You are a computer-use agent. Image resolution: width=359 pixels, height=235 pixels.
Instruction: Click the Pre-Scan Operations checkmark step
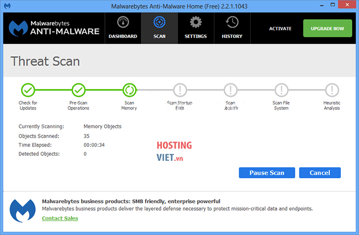[x=78, y=90]
